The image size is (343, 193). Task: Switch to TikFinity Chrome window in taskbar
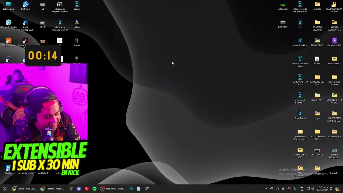tap(52, 189)
